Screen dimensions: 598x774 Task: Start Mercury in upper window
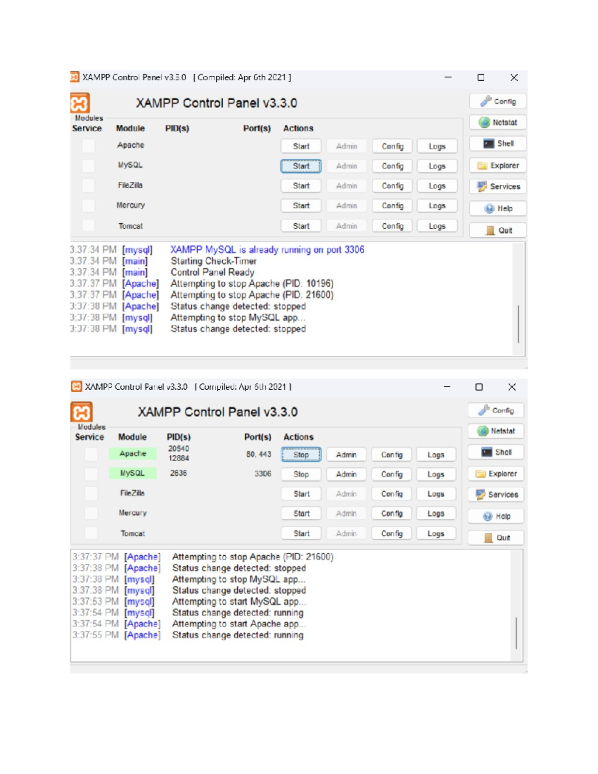click(301, 206)
